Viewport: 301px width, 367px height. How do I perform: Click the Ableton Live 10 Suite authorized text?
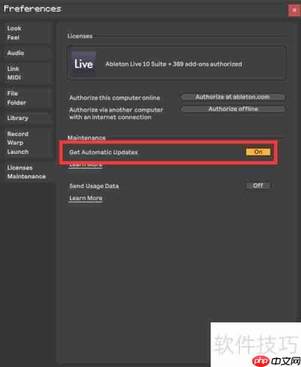(x=174, y=64)
